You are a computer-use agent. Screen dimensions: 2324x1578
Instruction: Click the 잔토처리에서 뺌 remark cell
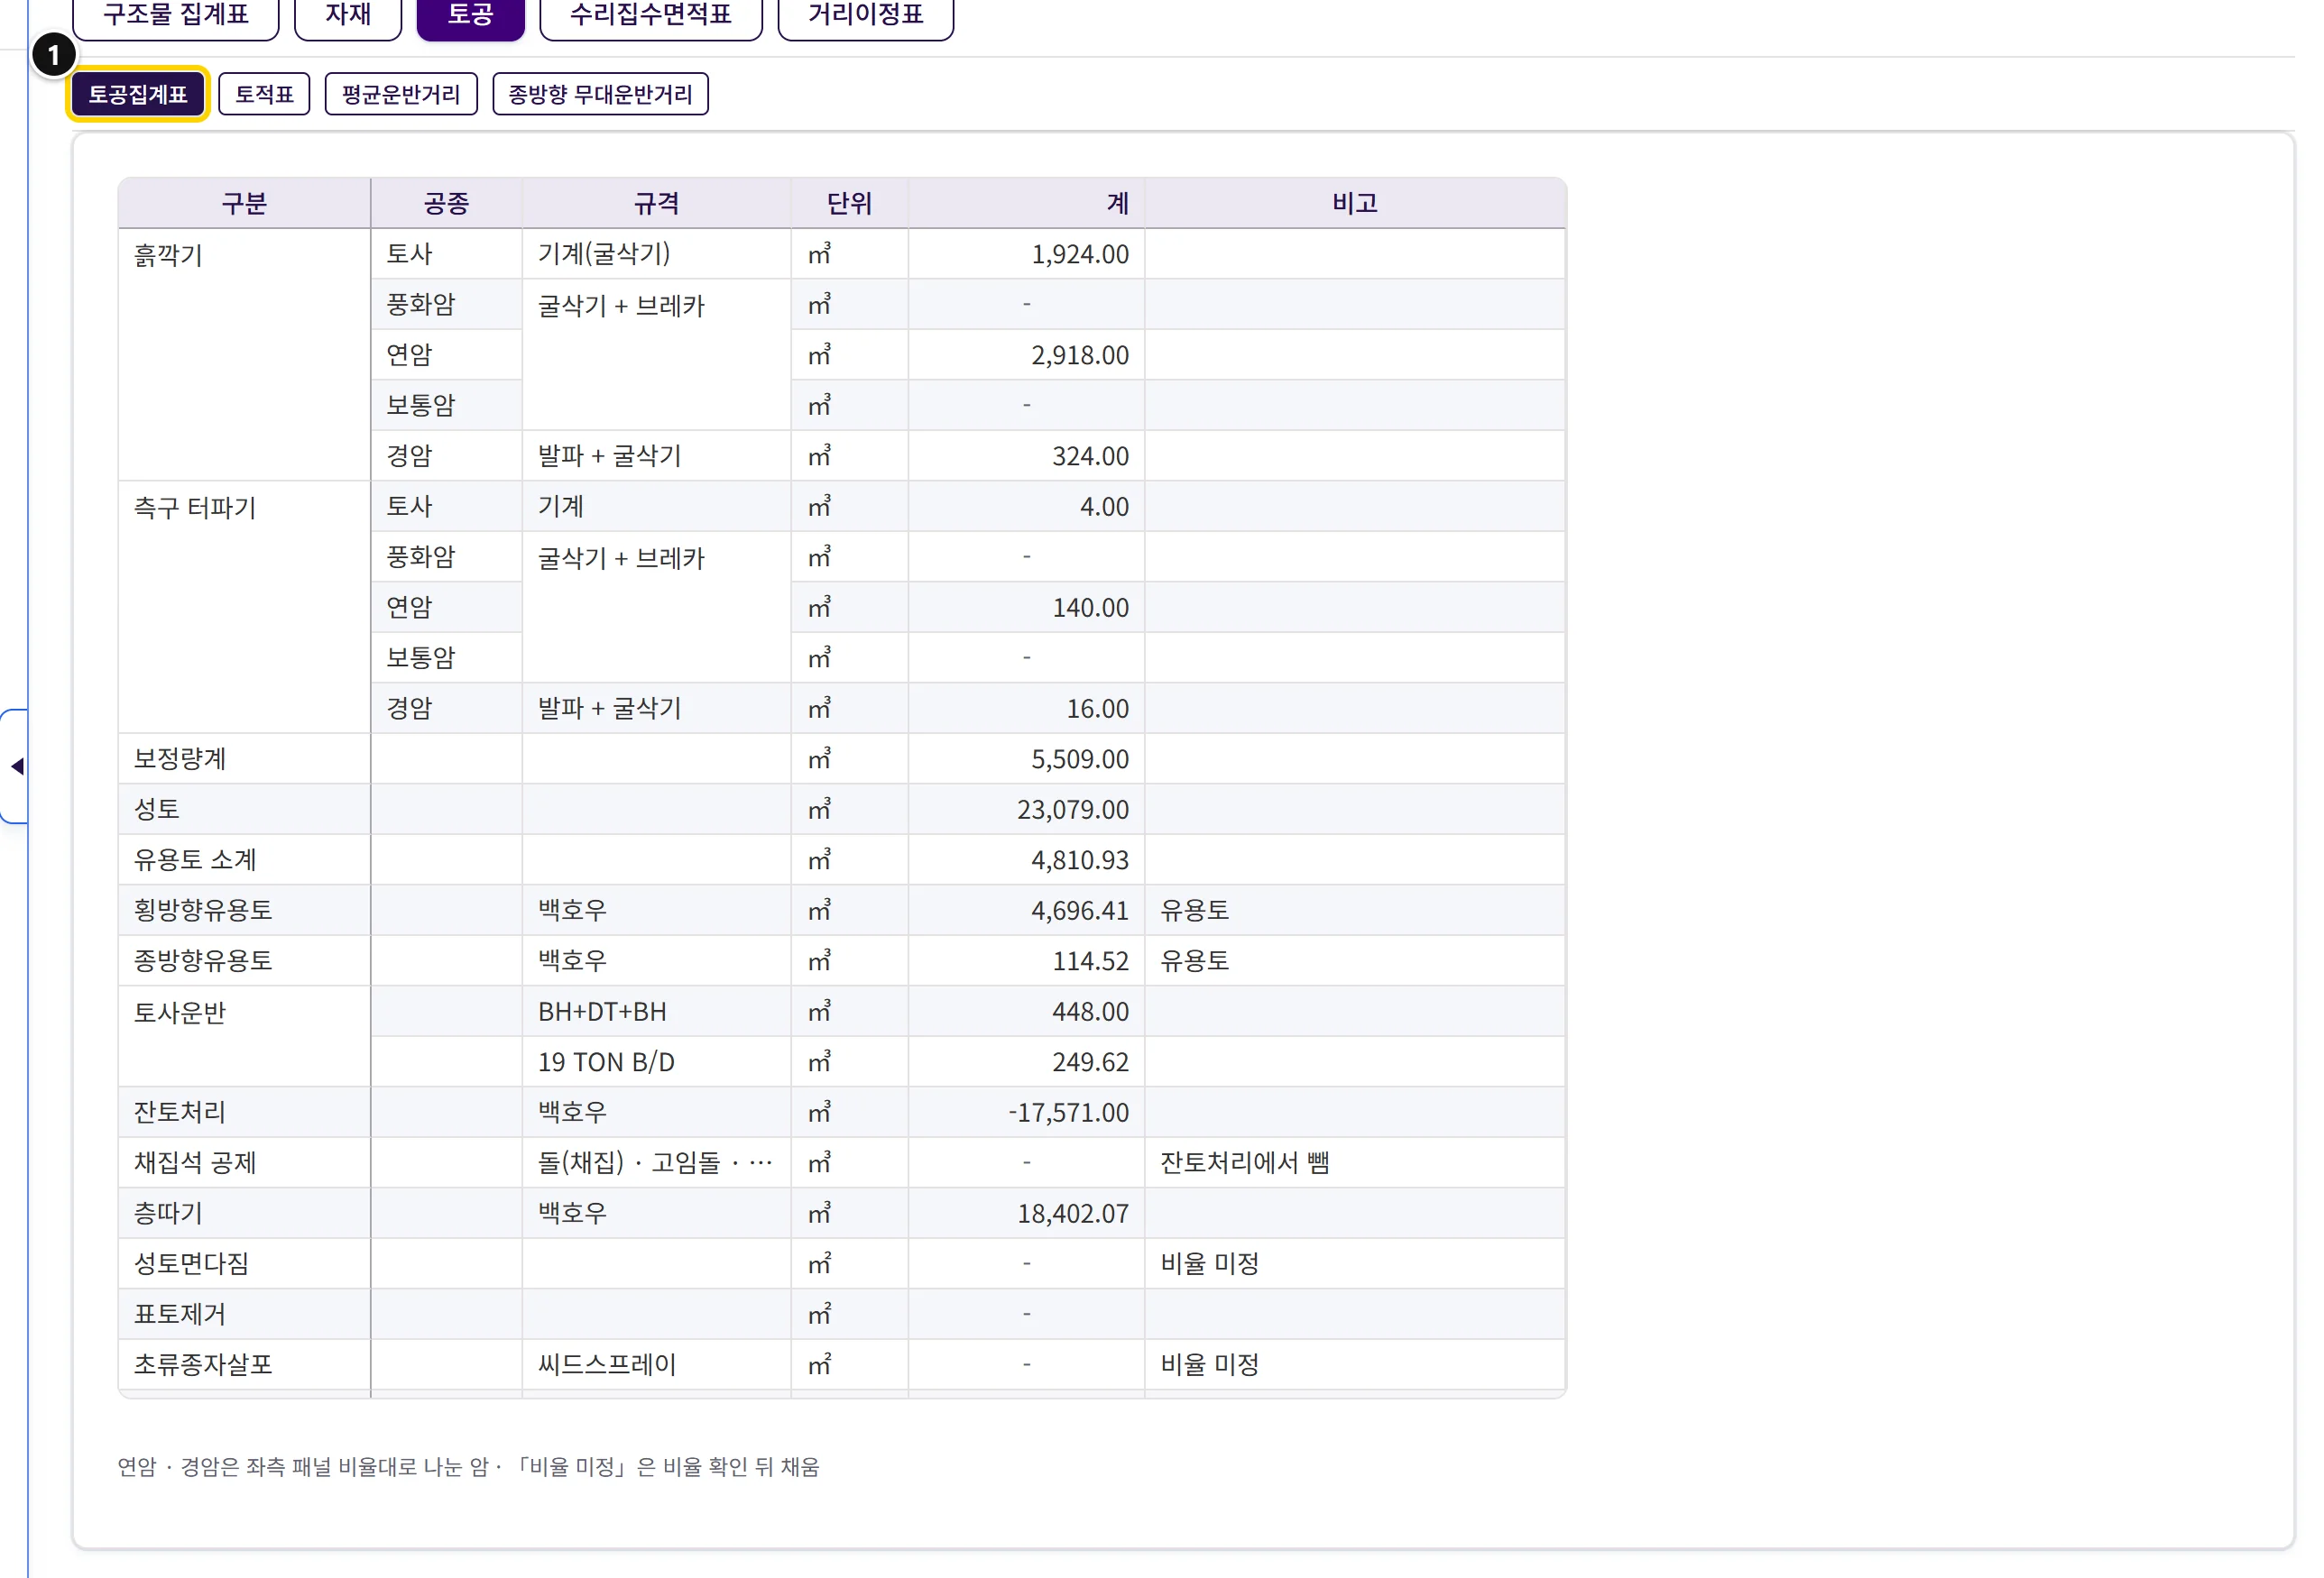tap(1355, 1162)
